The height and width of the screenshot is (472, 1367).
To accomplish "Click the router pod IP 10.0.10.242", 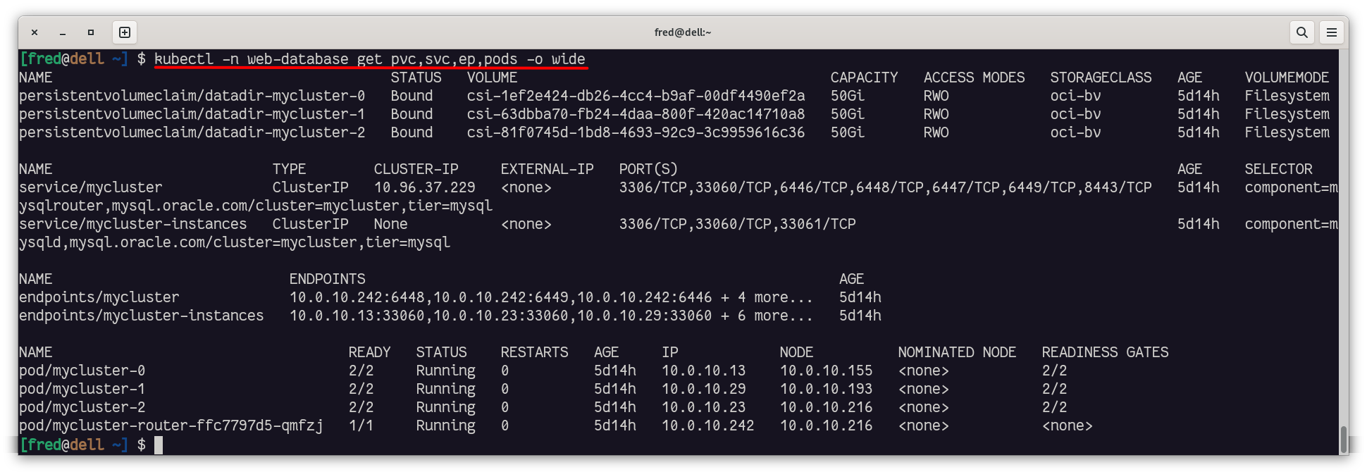I will click(707, 426).
